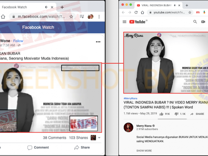The height and width of the screenshot is (156, 208).
Task: Play the Merry Riana YouTube video
Action: pos(166,63)
